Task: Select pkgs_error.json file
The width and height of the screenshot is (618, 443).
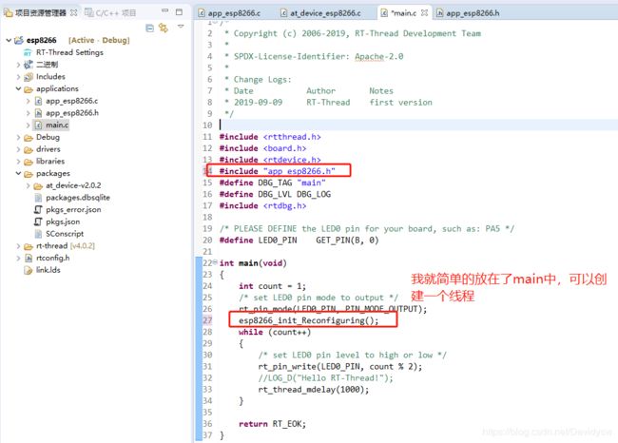Action: [x=73, y=210]
